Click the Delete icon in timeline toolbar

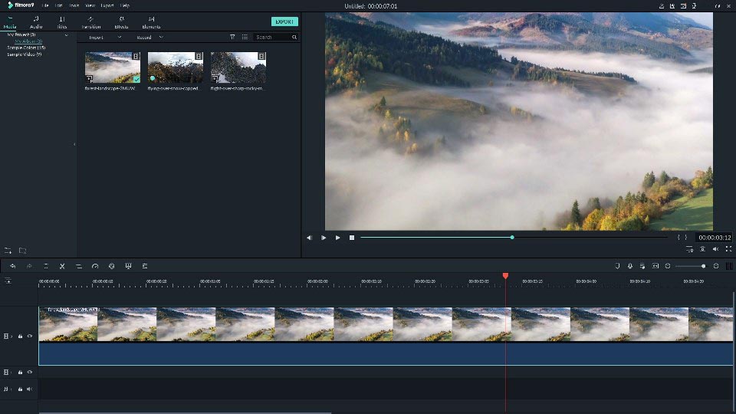(46, 266)
